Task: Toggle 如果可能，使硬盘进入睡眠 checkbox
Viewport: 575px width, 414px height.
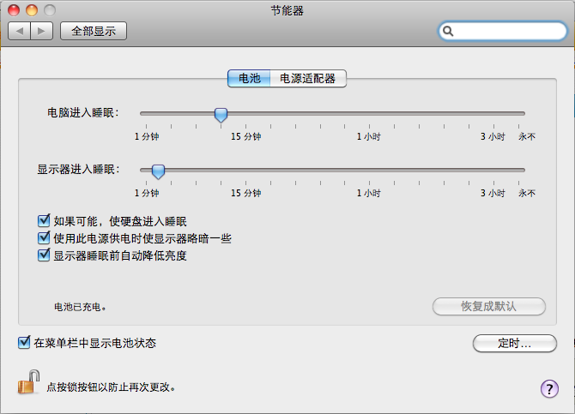Action: pyautogui.click(x=44, y=220)
